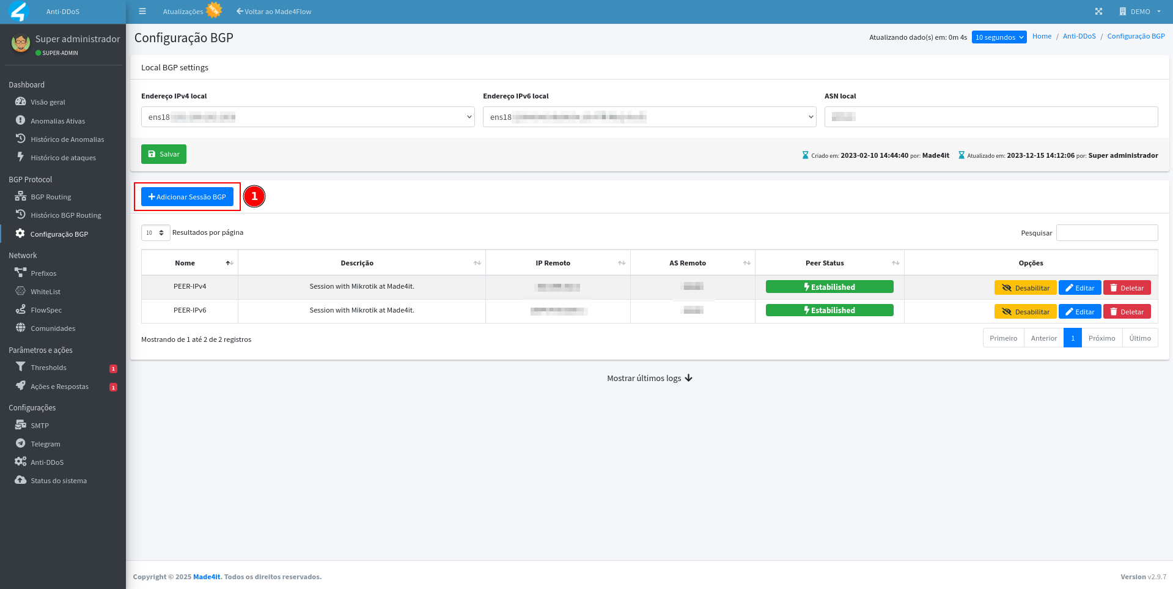Click the hamburger menu toggle icon

(142, 12)
